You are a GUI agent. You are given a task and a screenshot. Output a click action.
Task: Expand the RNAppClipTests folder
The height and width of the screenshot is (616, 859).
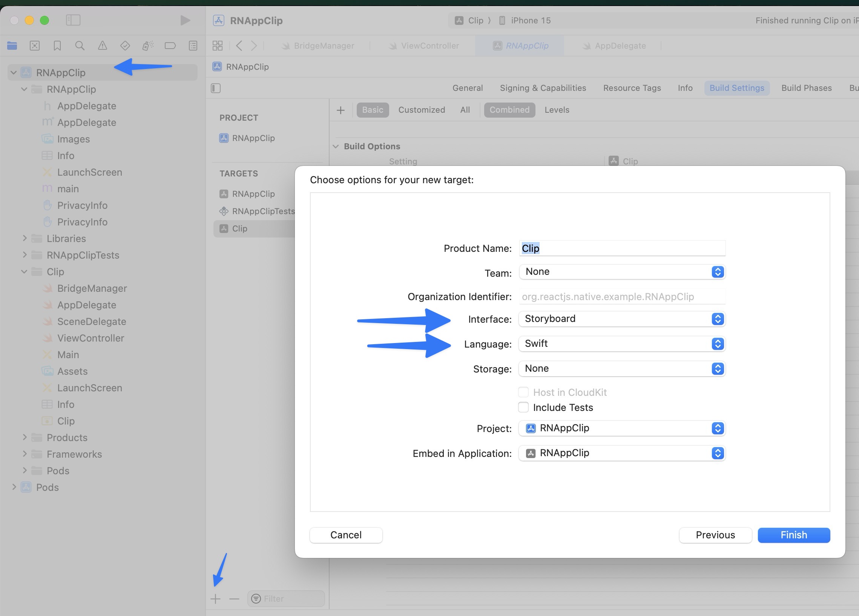tap(24, 255)
